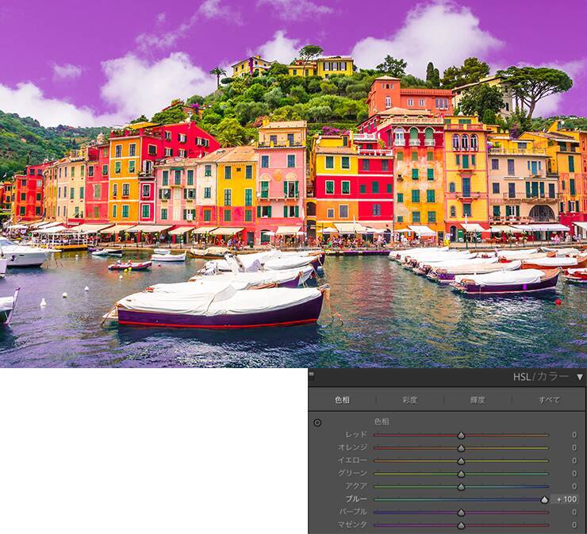Show all adjustments with すべて tab
This screenshot has width=587, height=534.
click(x=549, y=400)
